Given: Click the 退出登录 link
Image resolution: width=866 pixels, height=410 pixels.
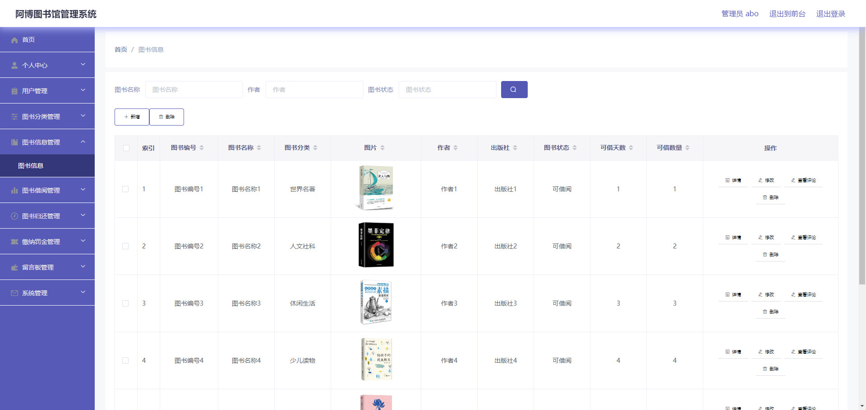Looking at the screenshot, I should [x=830, y=14].
